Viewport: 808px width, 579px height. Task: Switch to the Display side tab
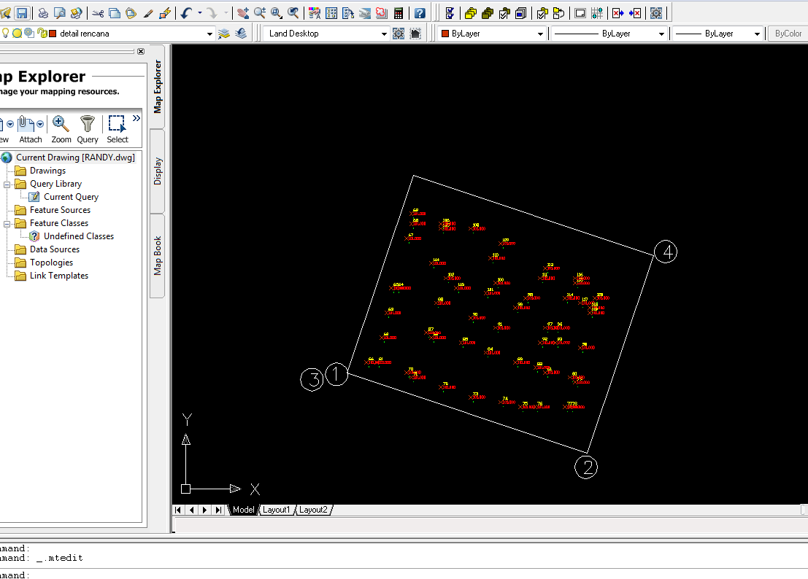[157, 171]
